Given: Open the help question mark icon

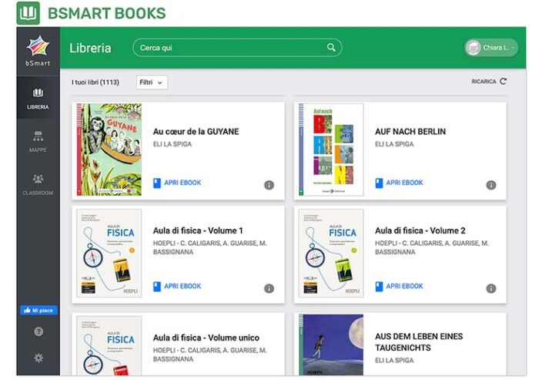Looking at the screenshot, I should [38, 331].
